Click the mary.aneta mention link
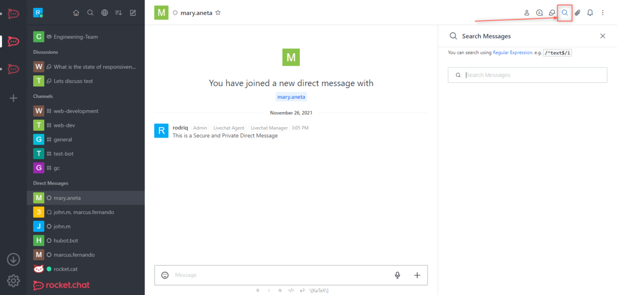Image resolution: width=617 pixels, height=295 pixels. [291, 96]
